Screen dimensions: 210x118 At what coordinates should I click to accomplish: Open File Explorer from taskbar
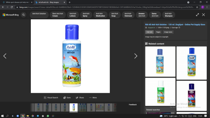coord(28,116)
